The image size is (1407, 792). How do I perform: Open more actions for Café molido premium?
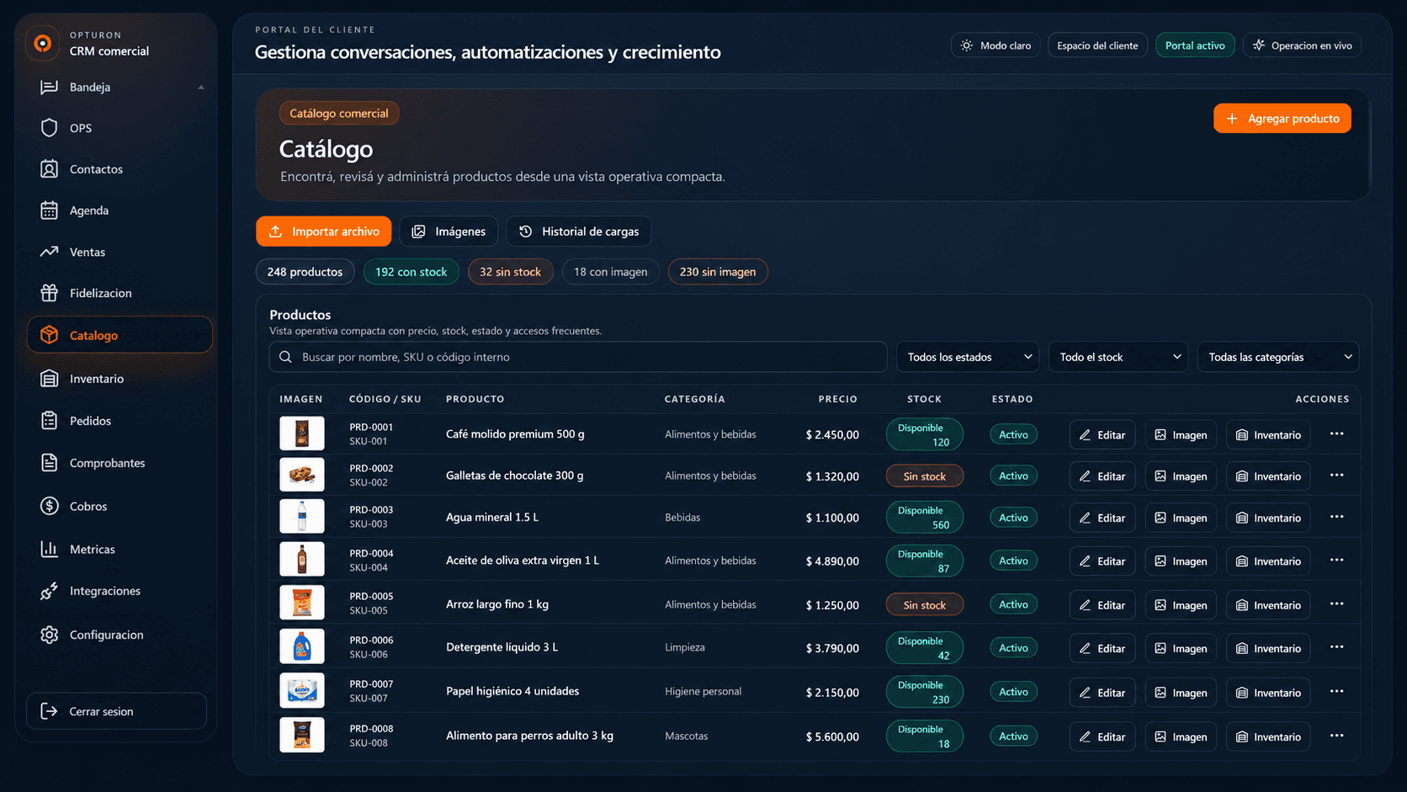[1336, 434]
